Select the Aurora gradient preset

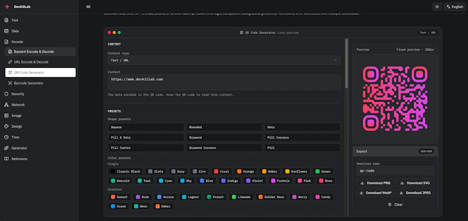(x=166, y=197)
